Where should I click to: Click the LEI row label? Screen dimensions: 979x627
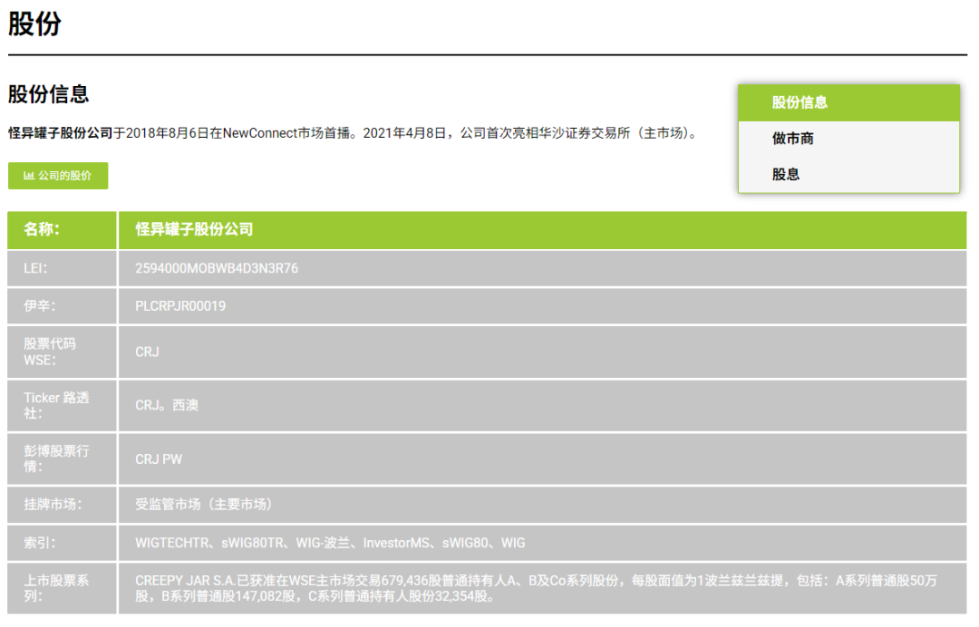pyautogui.click(x=32, y=268)
